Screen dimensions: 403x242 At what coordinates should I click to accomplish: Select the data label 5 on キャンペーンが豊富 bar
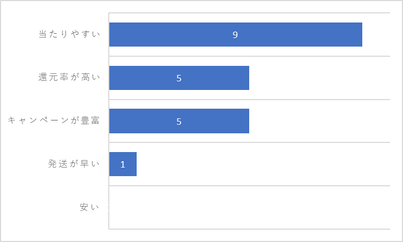(179, 122)
